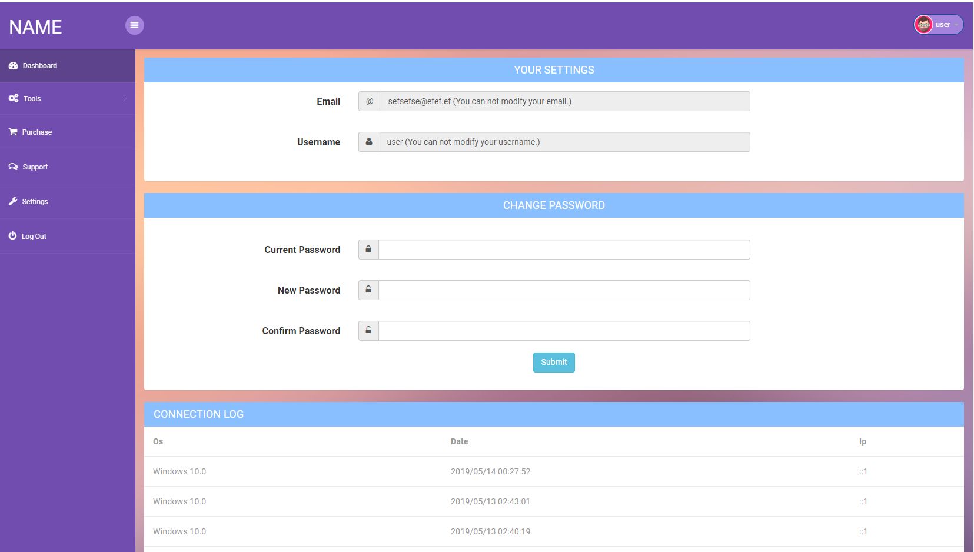Click the Dashboard gauge icon
This screenshot has width=974, height=552.
tap(13, 66)
